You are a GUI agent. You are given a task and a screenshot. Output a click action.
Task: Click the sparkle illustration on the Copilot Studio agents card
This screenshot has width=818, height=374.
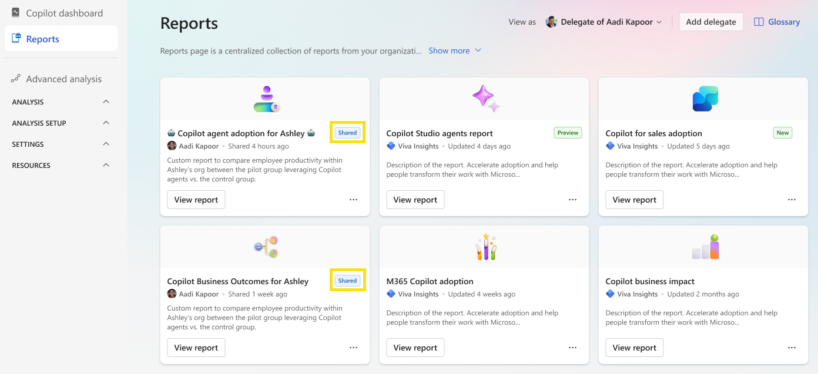pyautogui.click(x=484, y=97)
